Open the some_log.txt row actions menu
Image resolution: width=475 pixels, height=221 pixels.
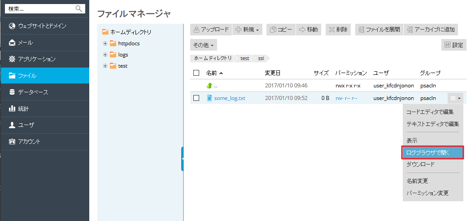pyautogui.click(x=455, y=98)
